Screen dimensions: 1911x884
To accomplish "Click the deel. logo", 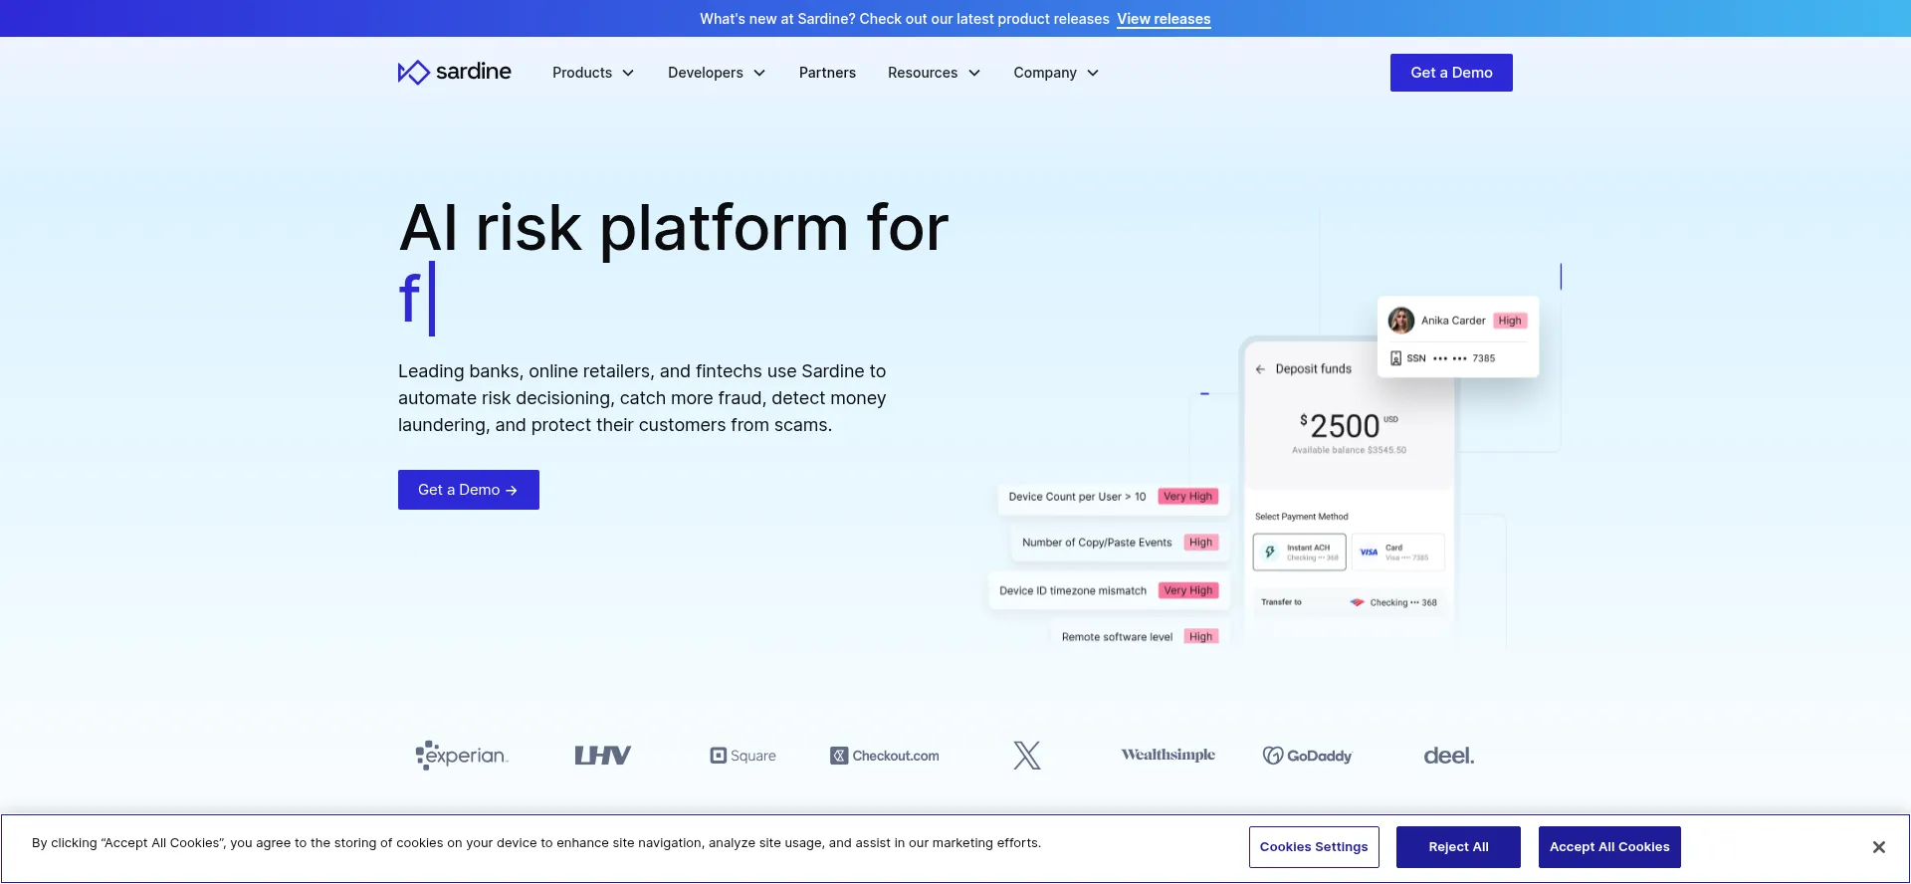I will point(1449,756).
